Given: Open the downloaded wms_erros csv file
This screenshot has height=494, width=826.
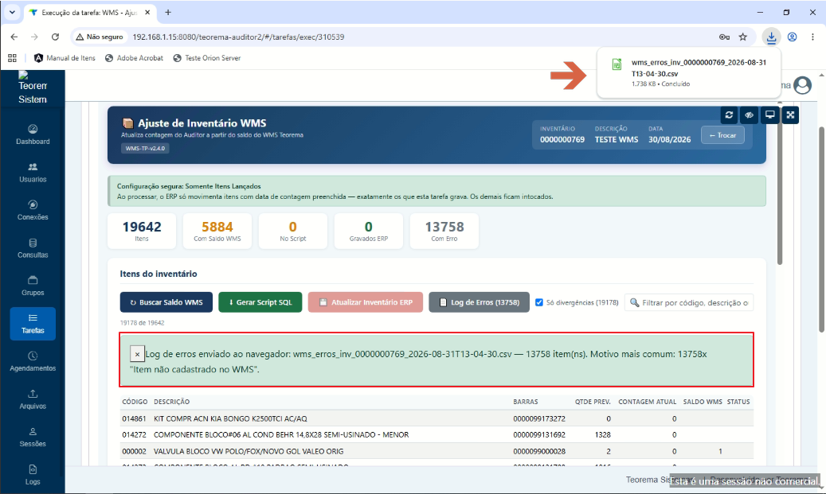Looking at the screenshot, I should point(688,72).
